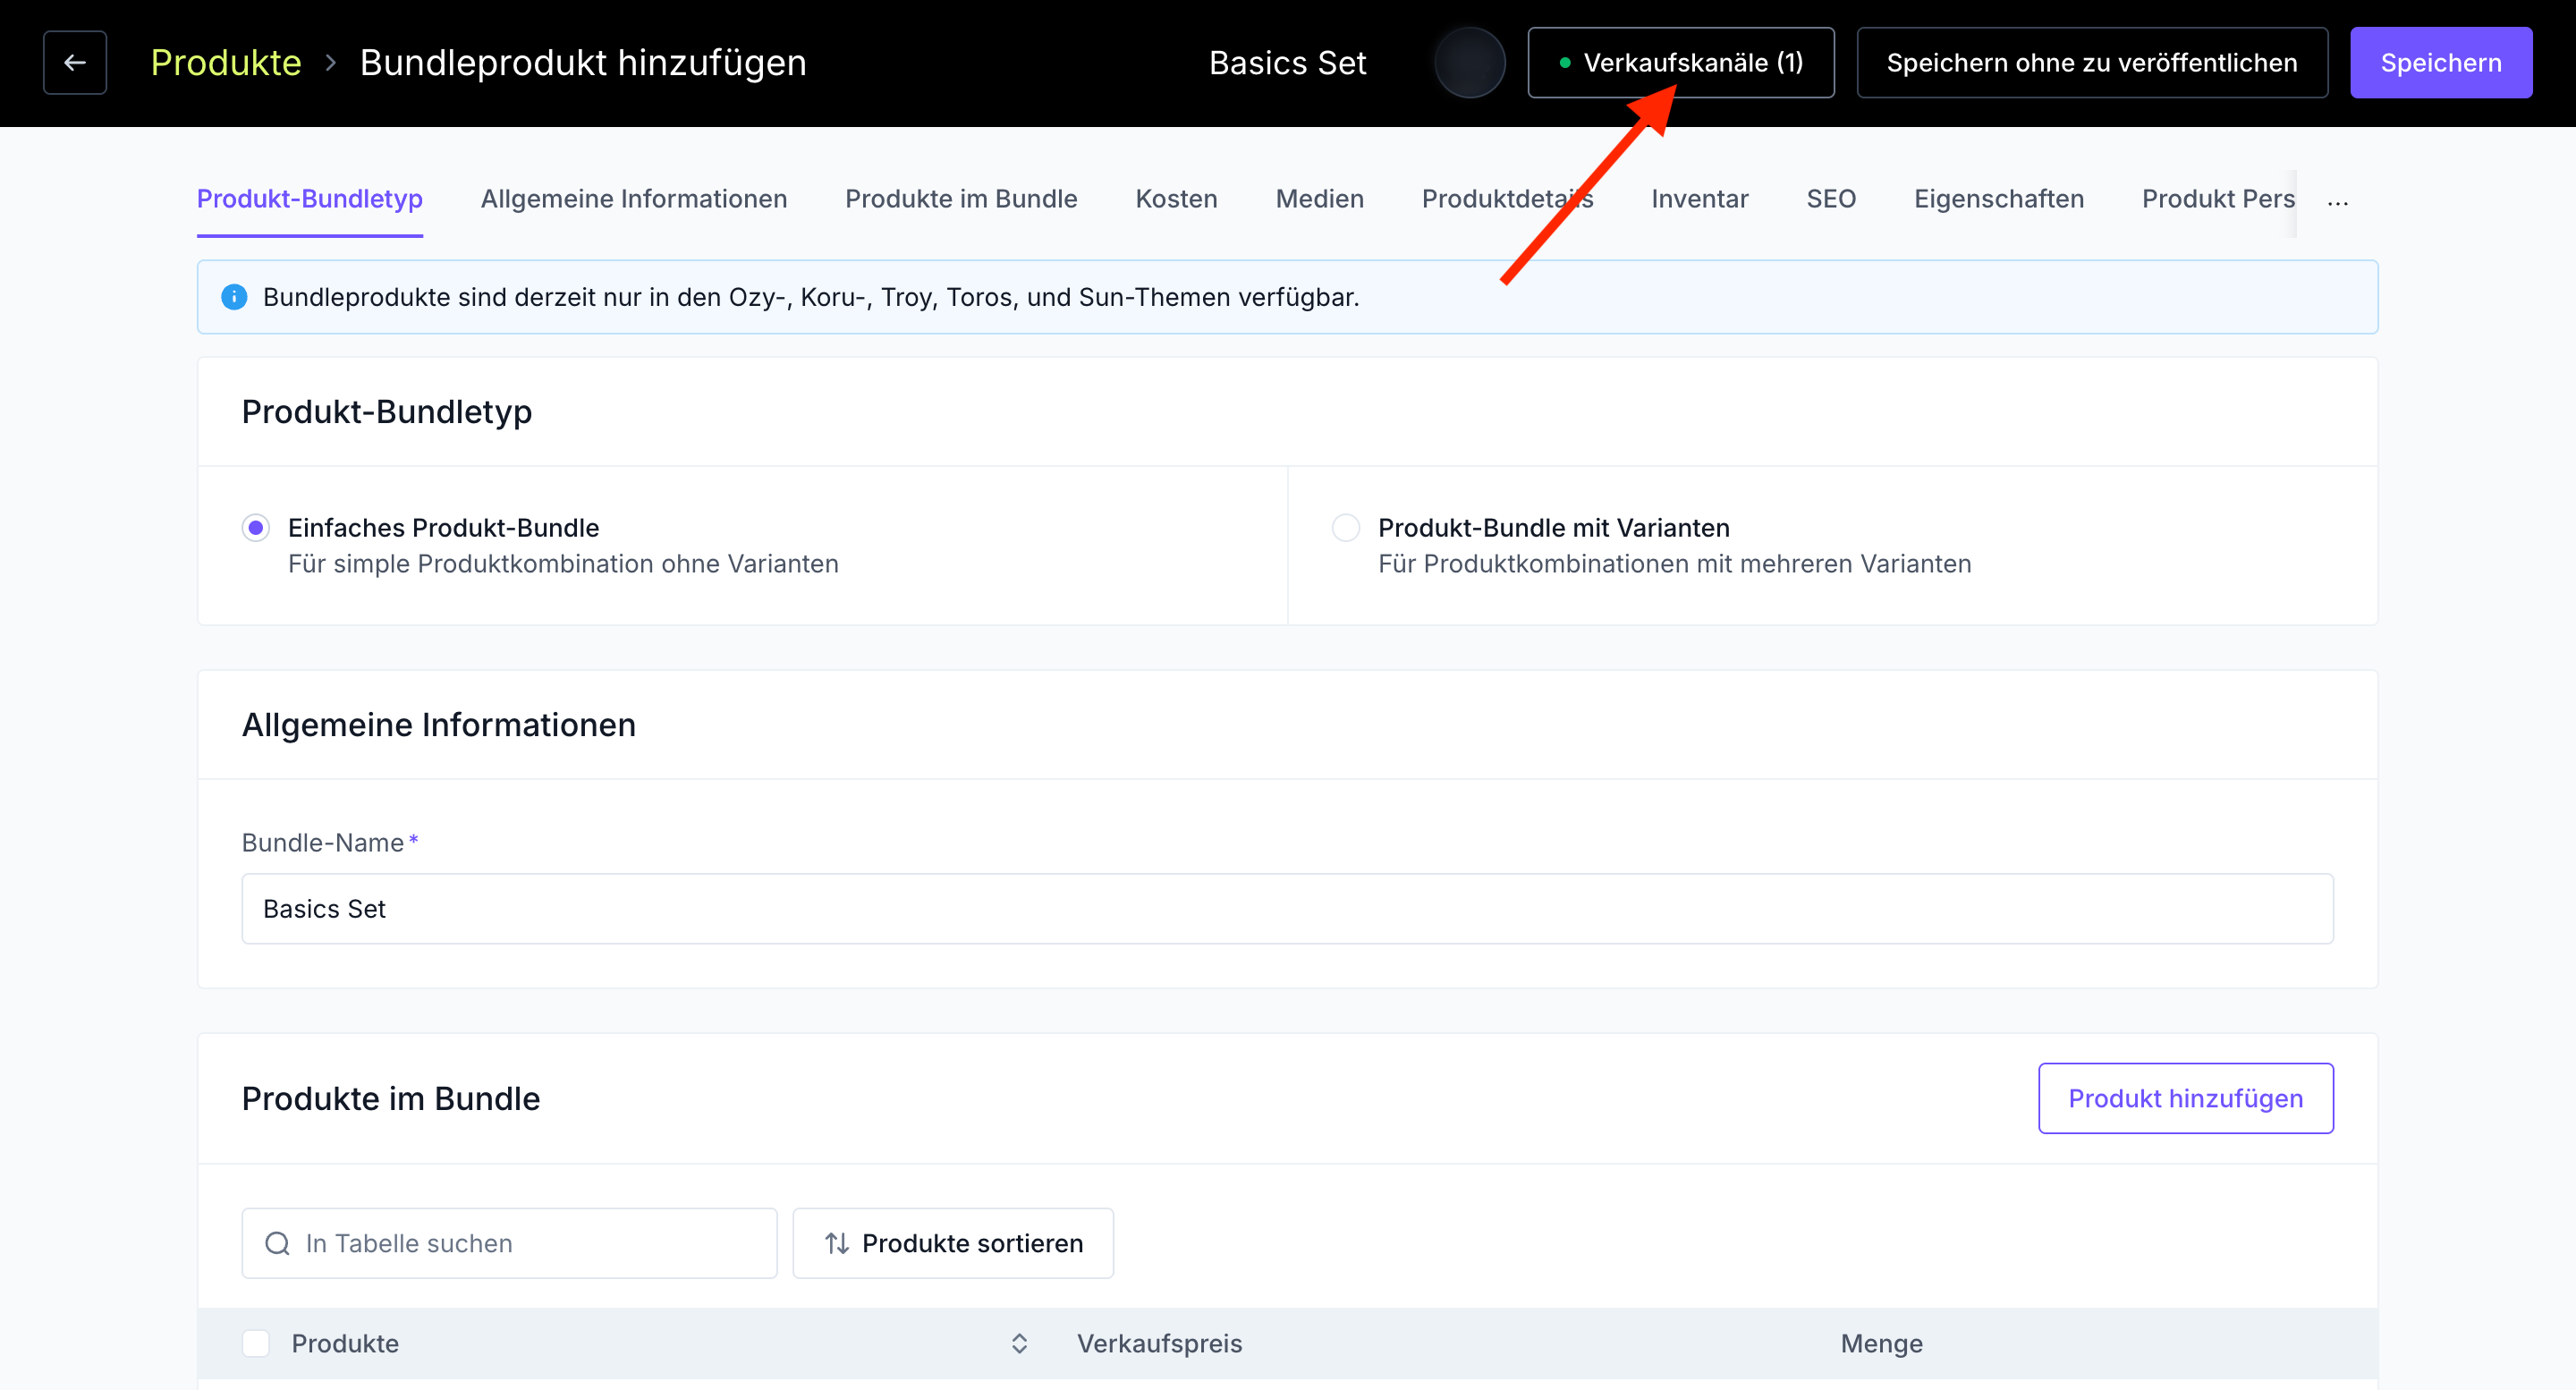Image resolution: width=2576 pixels, height=1390 pixels.
Task: Select Produkt-Bundle mit Varianten radio option
Action: (x=1346, y=527)
